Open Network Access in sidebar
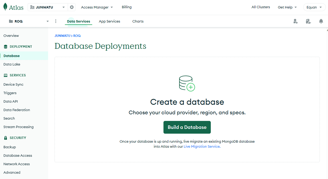 [x=16, y=164]
